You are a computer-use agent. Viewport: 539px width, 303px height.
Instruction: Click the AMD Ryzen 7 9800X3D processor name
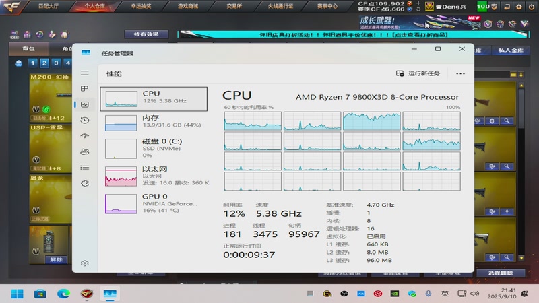click(377, 97)
